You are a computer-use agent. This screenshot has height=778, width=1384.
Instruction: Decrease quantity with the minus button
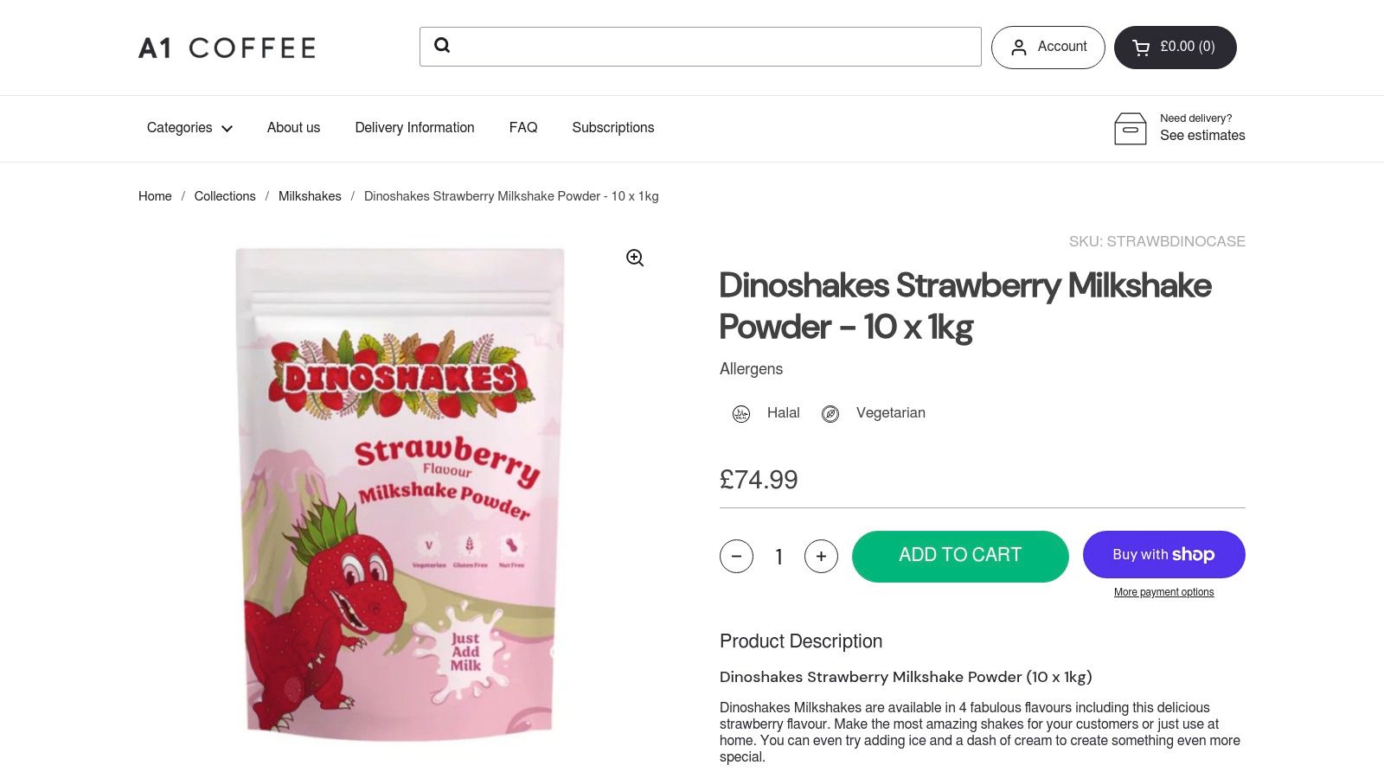(x=737, y=556)
